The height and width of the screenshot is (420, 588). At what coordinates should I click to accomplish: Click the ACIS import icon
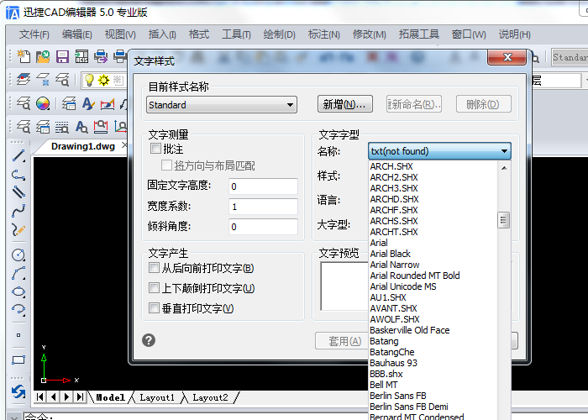point(81,56)
